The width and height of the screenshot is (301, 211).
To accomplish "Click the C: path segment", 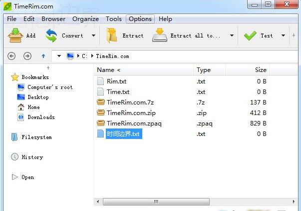I will (x=85, y=56).
